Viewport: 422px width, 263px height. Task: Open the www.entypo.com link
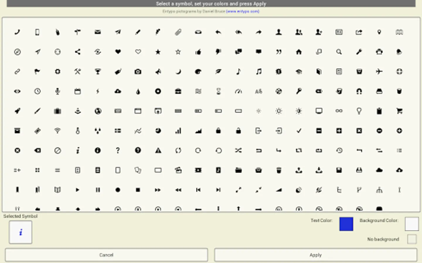click(243, 11)
